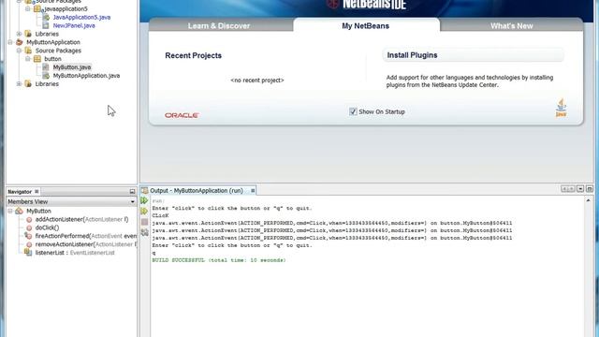Collapse the javaapplication5 package node

click(28, 8)
